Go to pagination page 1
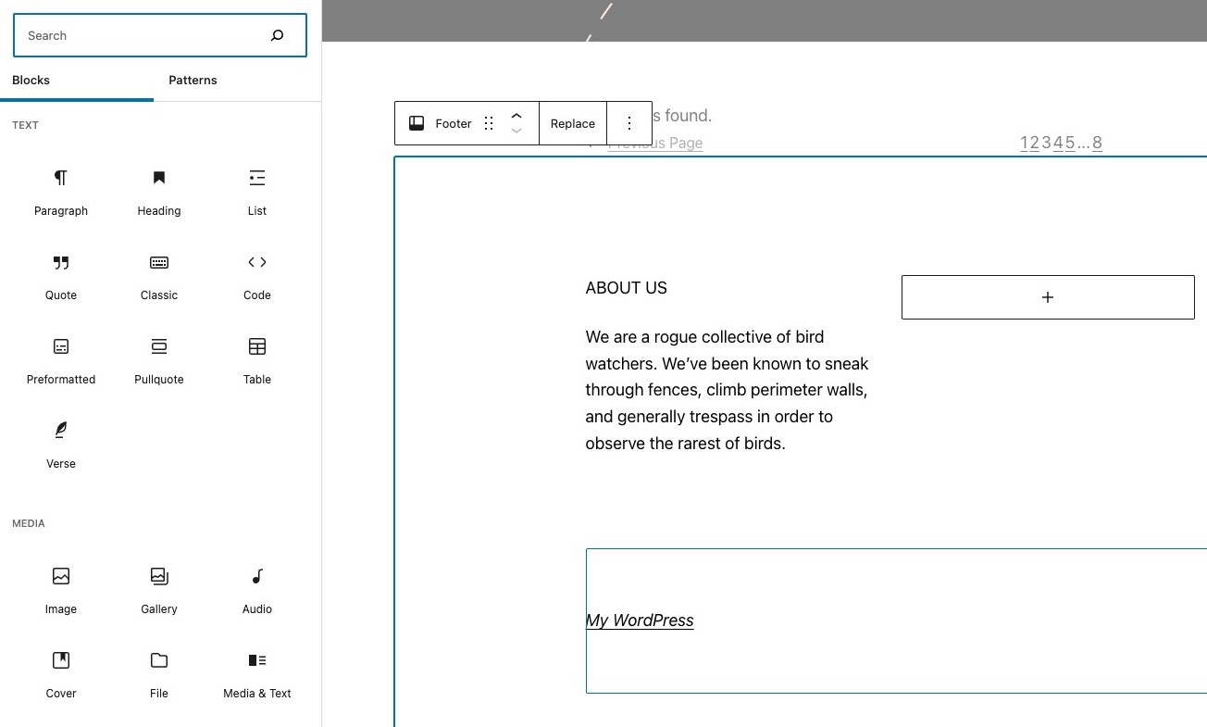 [1025, 143]
